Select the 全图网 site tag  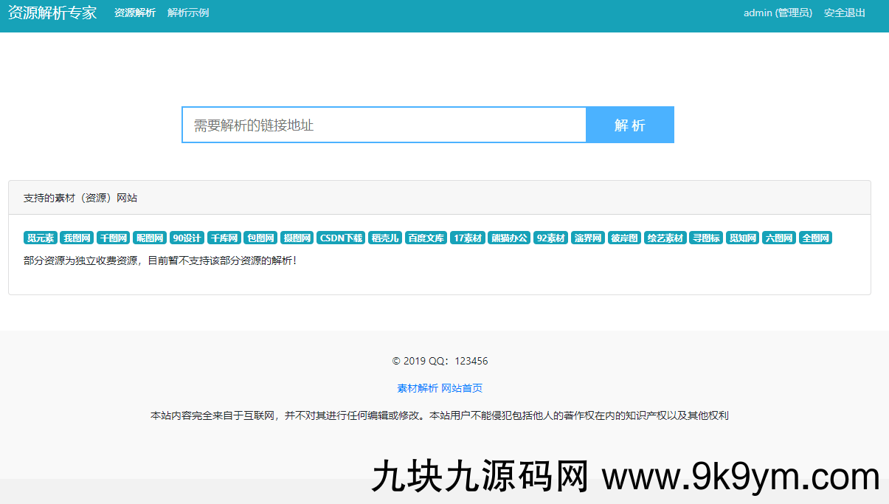[816, 238]
